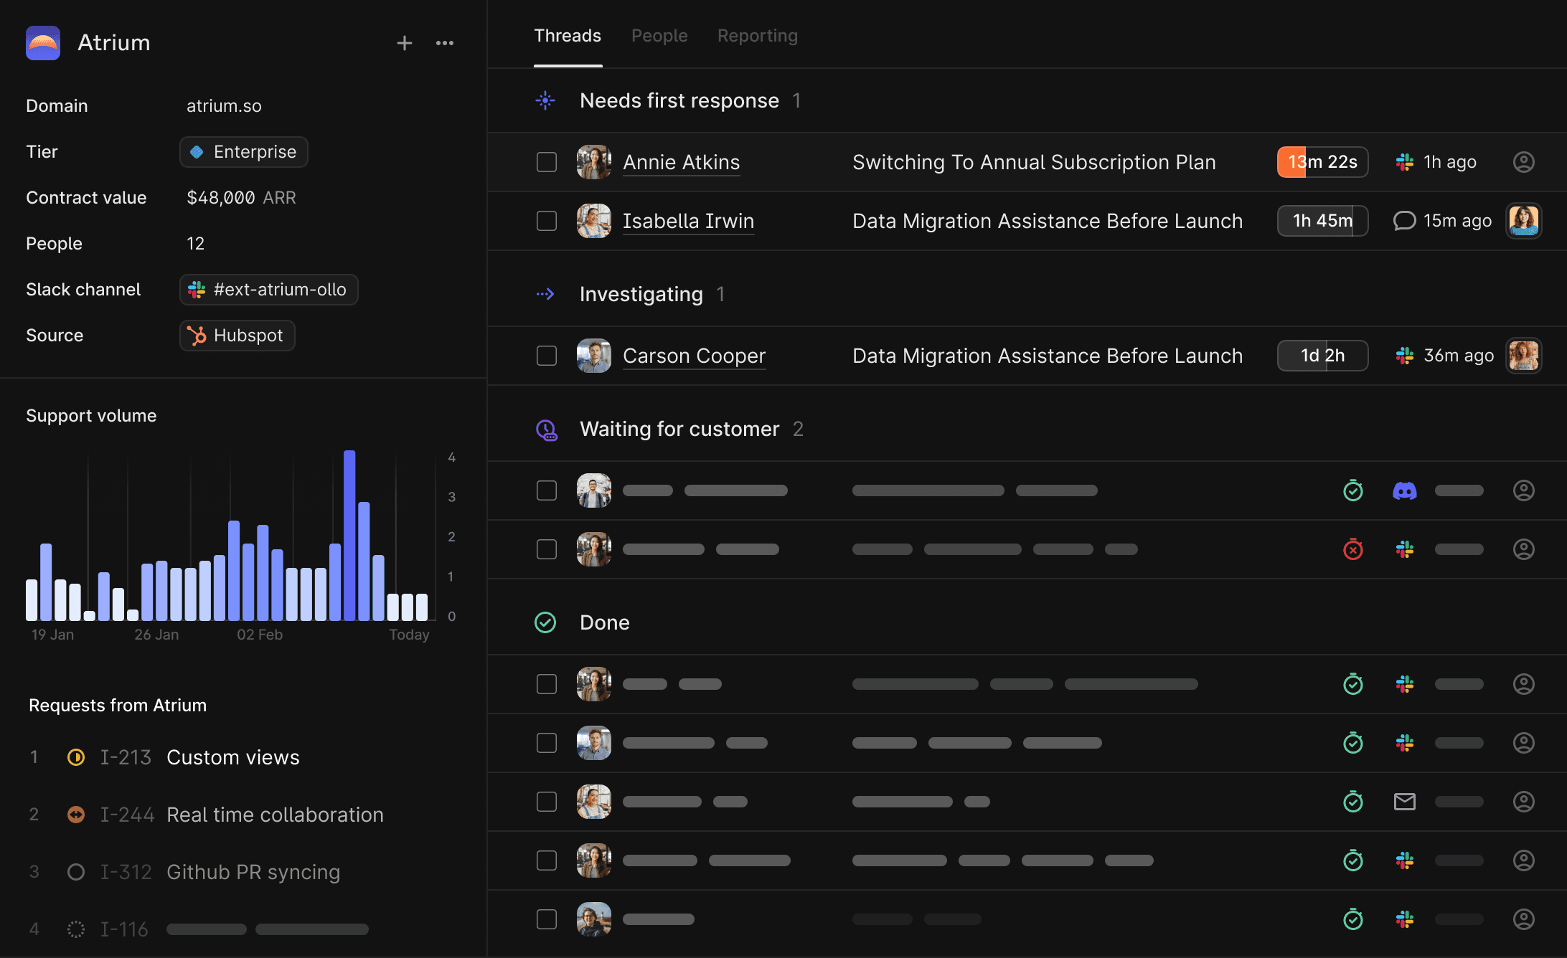Click the Slack icon on Carson Cooper row
This screenshot has width=1567, height=958.
pos(1404,356)
